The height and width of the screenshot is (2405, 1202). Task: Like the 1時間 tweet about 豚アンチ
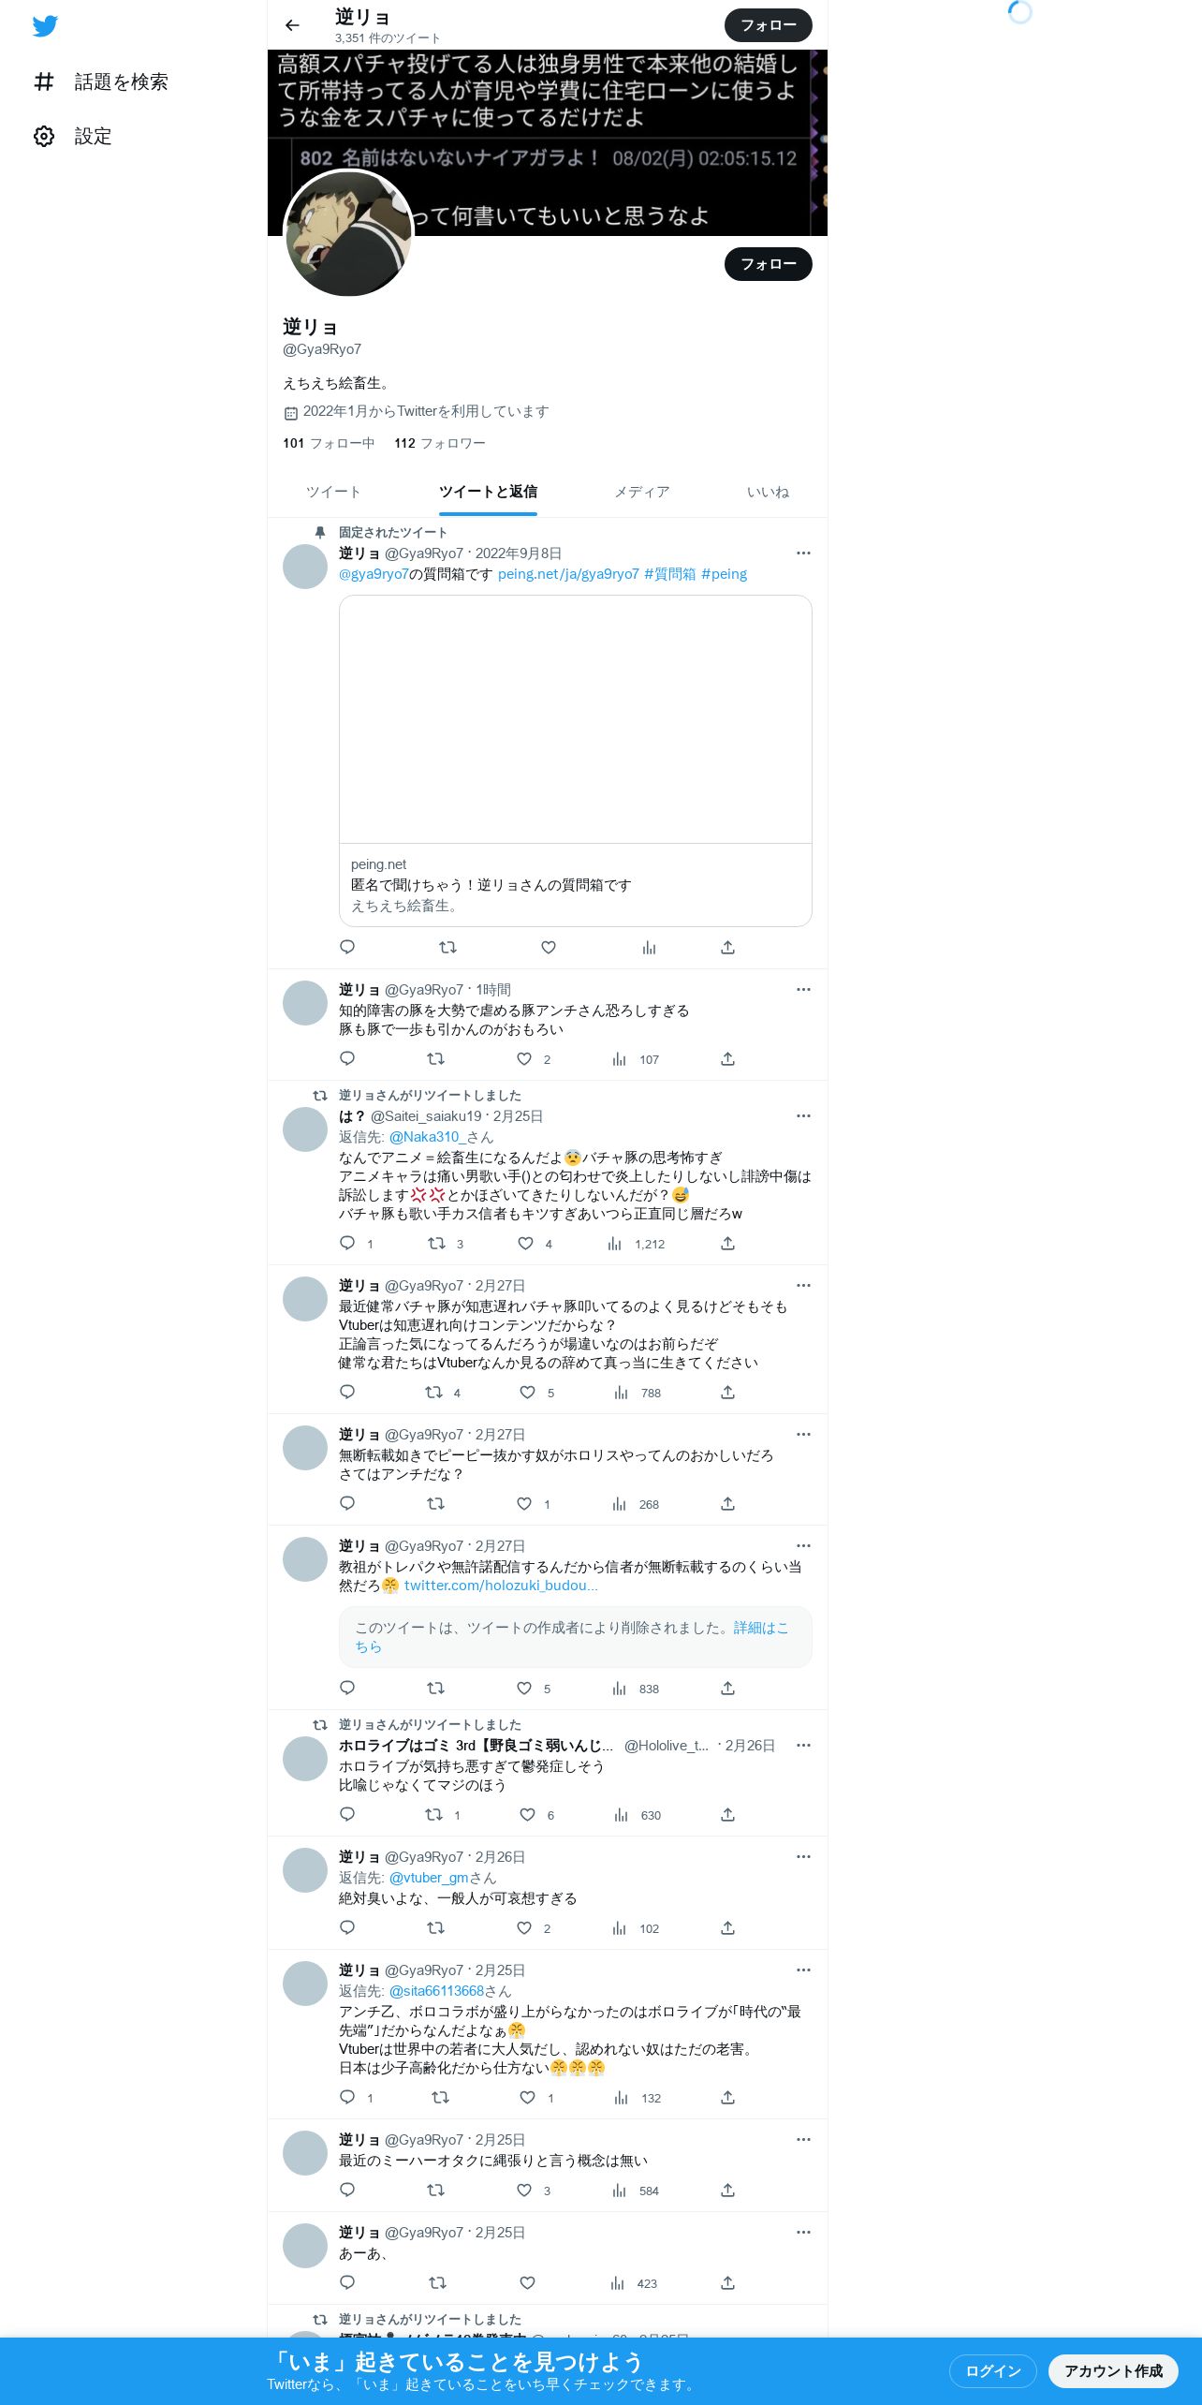click(524, 1059)
